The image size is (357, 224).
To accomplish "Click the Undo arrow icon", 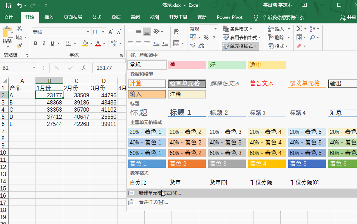I will click(20, 5).
